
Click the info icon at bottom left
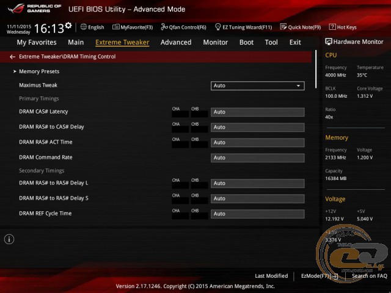(9, 239)
